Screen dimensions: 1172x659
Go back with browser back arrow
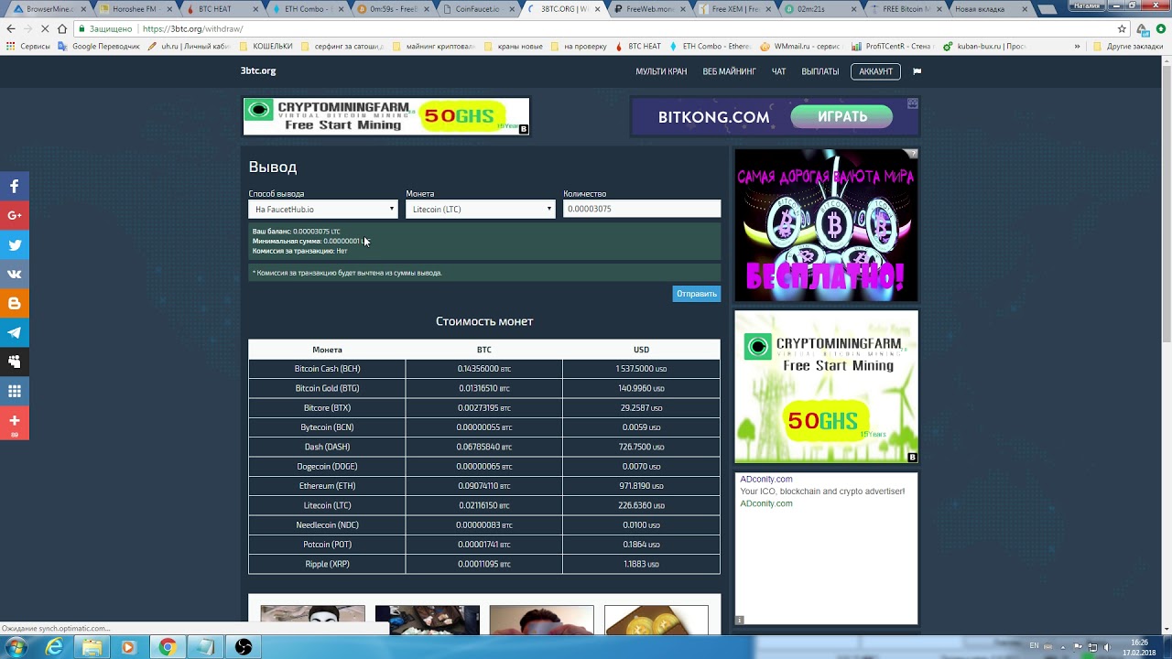point(11,28)
